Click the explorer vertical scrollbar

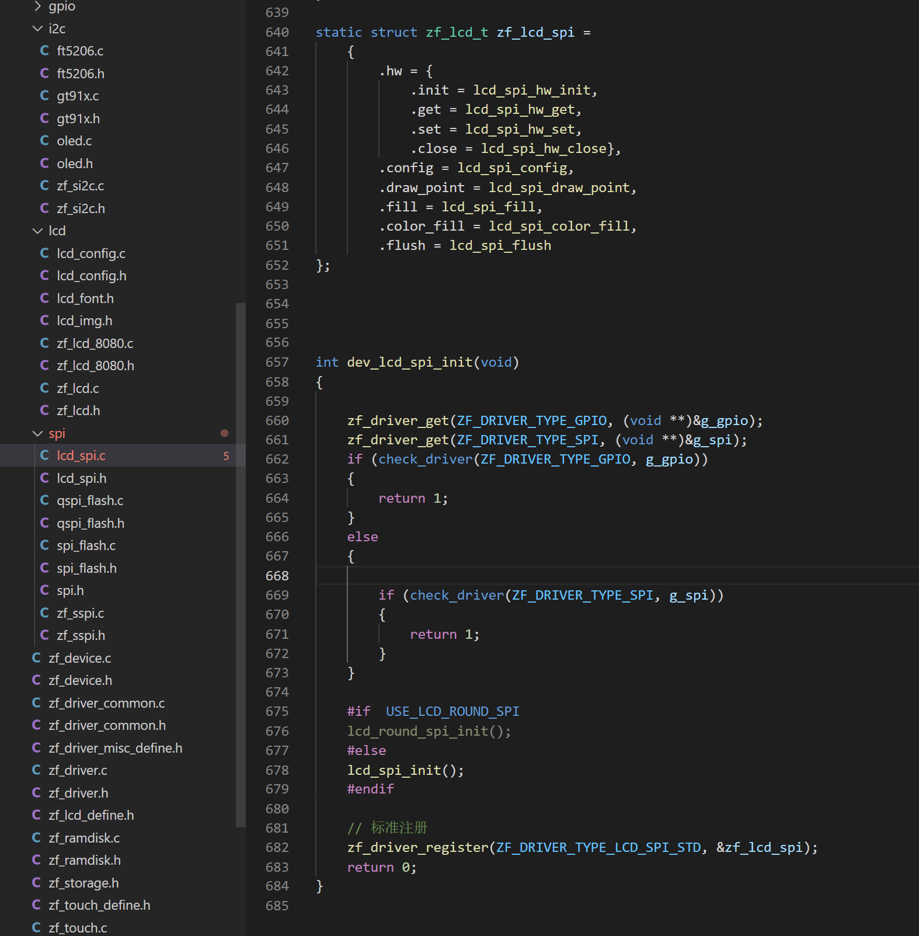pyautogui.click(x=241, y=565)
